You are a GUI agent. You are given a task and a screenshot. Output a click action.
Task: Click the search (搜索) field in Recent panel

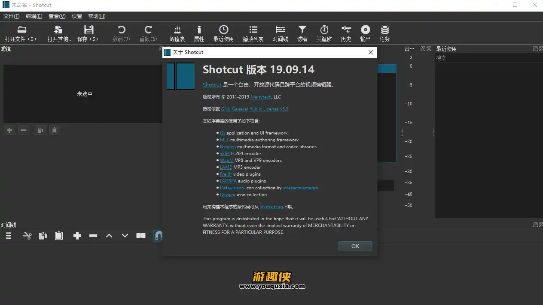point(489,58)
